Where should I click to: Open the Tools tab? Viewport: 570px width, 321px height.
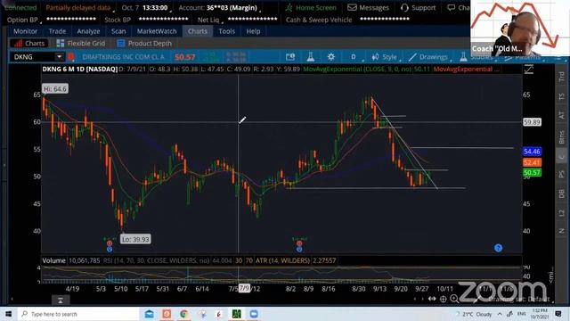227,31
